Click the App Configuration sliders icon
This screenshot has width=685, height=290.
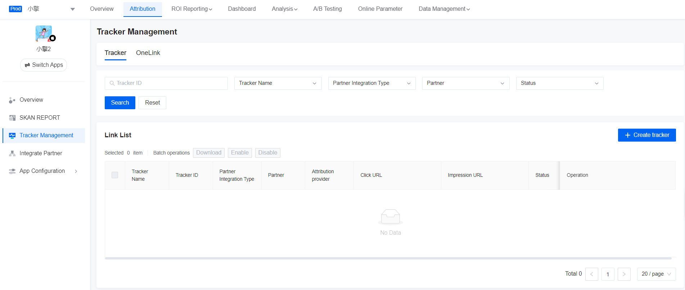[12, 171]
